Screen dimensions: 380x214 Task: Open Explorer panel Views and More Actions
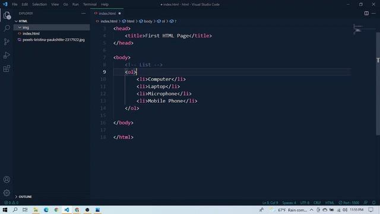point(83,13)
